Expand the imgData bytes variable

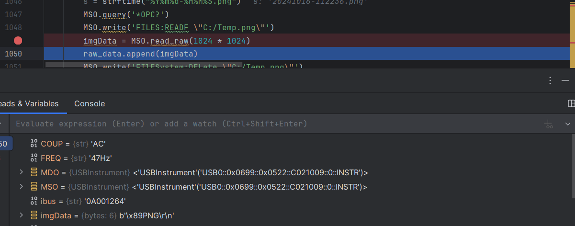pos(21,215)
